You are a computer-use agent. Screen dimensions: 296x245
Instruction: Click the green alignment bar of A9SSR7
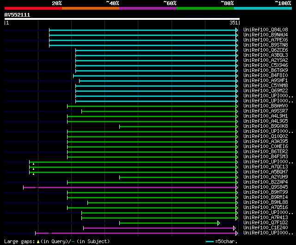(x=159, y=112)
